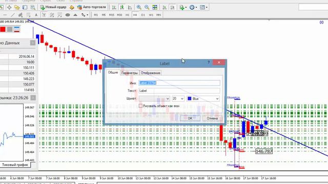
Task: Enable 'Рисовать объект как фон' checkbox
Action: point(140,106)
